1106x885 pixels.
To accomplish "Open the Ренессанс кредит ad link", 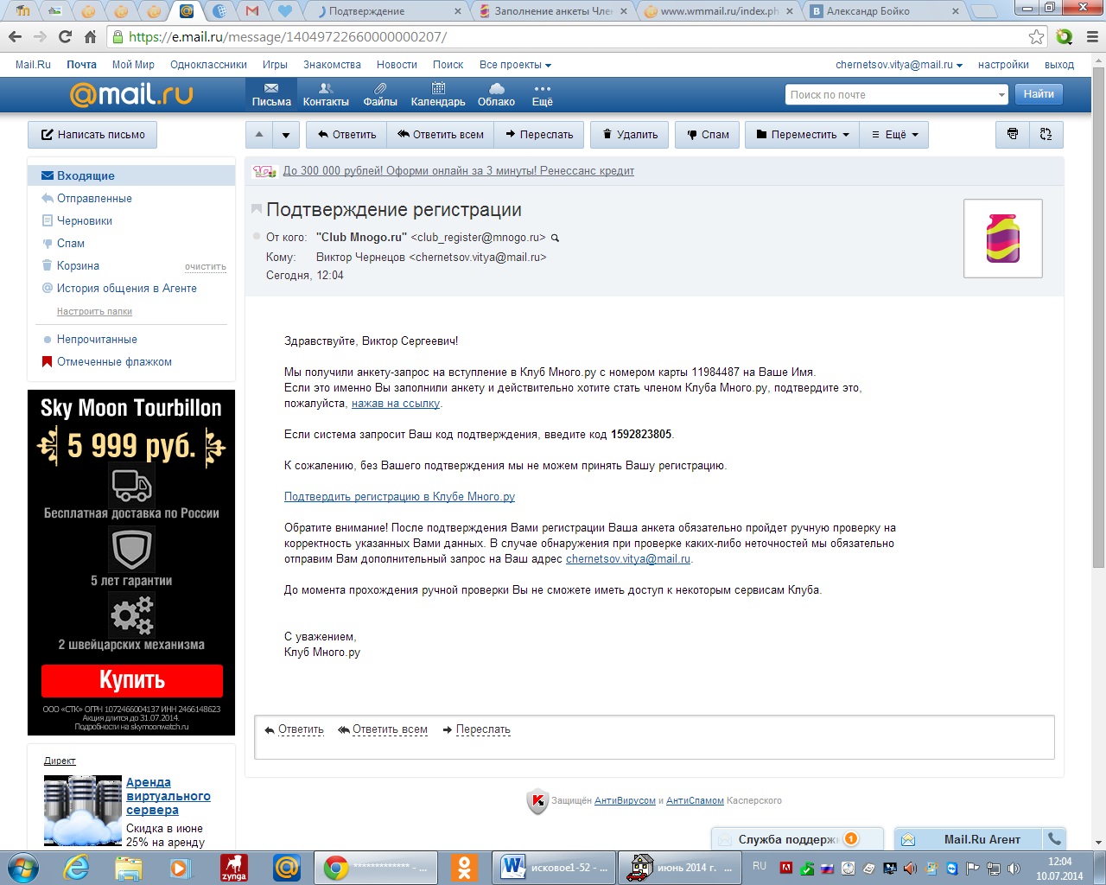I will click(x=458, y=171).
